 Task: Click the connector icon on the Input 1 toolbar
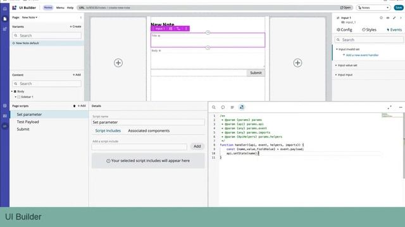(178, 28)
